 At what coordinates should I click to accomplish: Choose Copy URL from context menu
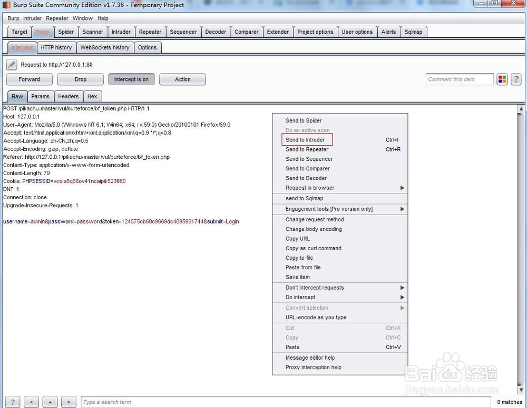[x=340, y=239]
